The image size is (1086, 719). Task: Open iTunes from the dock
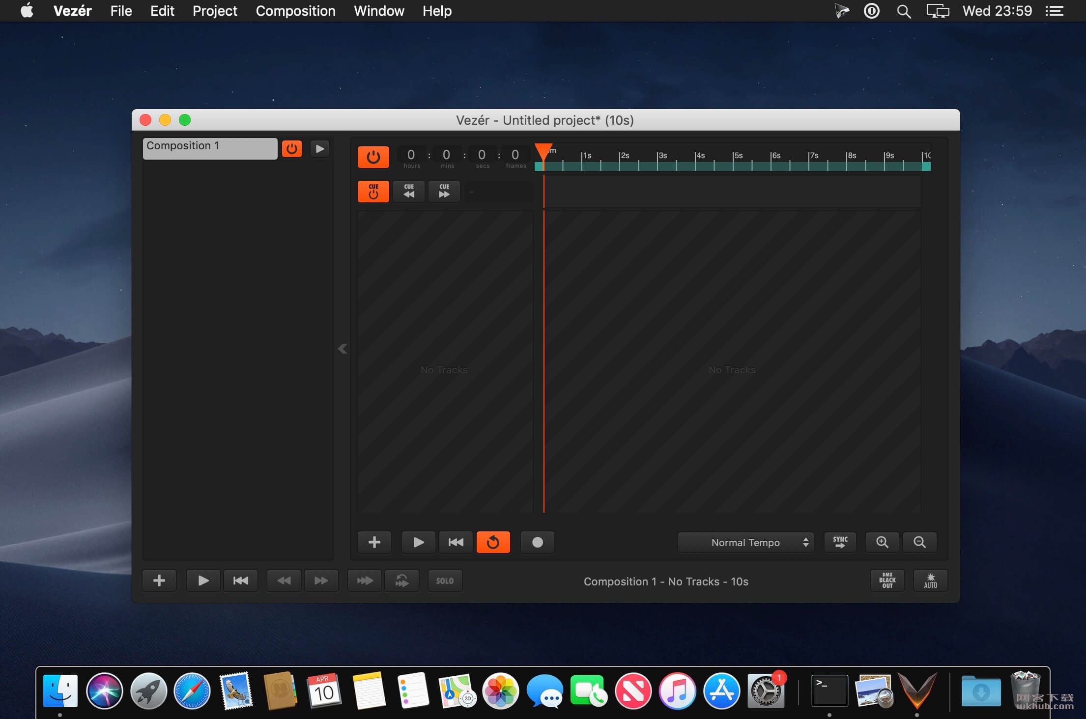677,691
